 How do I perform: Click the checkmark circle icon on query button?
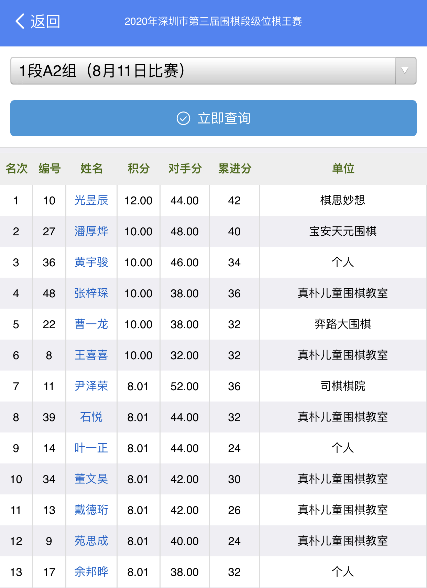(x=183, y=118)
